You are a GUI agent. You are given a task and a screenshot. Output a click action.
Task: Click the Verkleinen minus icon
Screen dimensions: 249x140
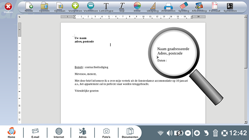(x=91, y=7)
